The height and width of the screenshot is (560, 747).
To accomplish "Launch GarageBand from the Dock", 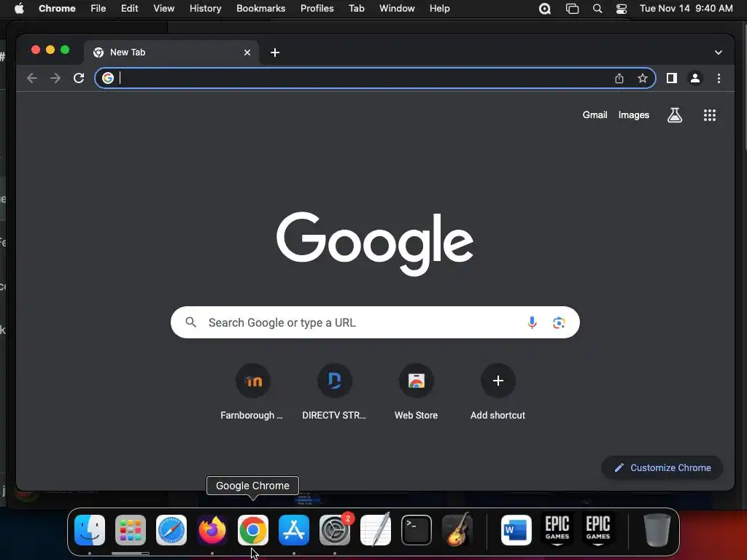I will (457, 530).
